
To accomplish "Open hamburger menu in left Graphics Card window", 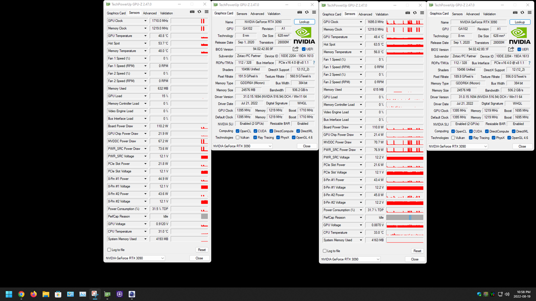I will pyautogui.click(x=314, y=12).
